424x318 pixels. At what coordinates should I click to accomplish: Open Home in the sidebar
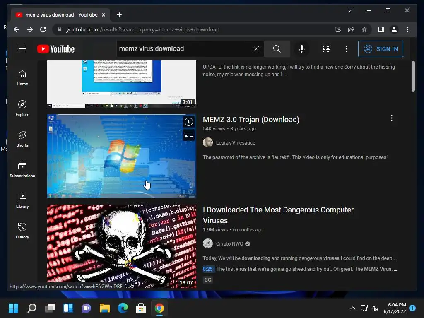pos(22,78)
